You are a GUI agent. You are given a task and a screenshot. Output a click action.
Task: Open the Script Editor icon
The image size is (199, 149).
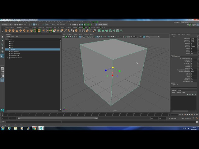[x=197, y=122]
